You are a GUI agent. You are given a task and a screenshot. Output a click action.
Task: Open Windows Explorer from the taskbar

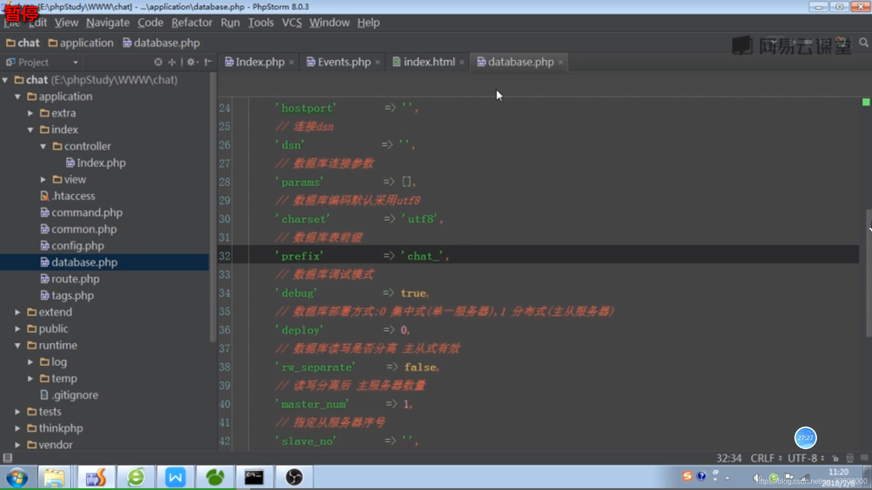coord(54,477)
